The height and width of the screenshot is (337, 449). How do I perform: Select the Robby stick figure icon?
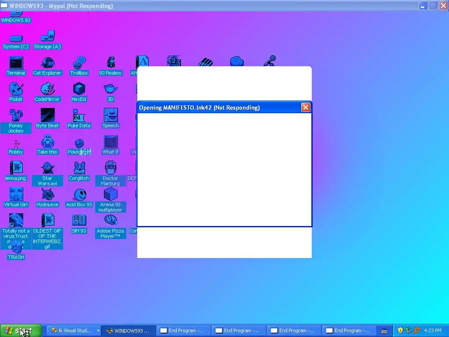pyautogui.click(x=16, y=147)
